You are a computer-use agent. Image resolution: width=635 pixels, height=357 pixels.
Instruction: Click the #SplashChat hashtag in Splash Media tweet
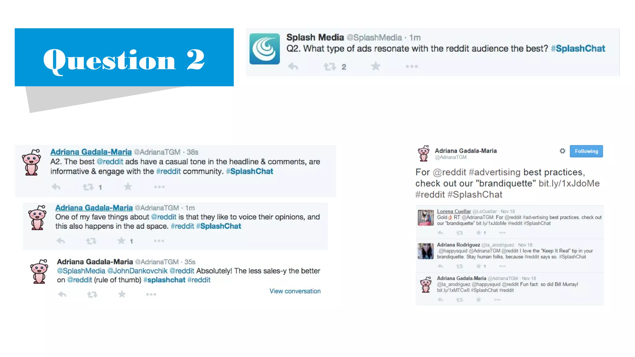(578, 49)
